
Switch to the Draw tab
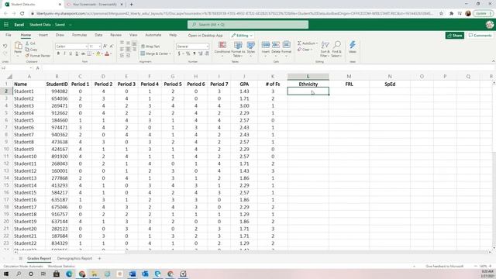60,35
